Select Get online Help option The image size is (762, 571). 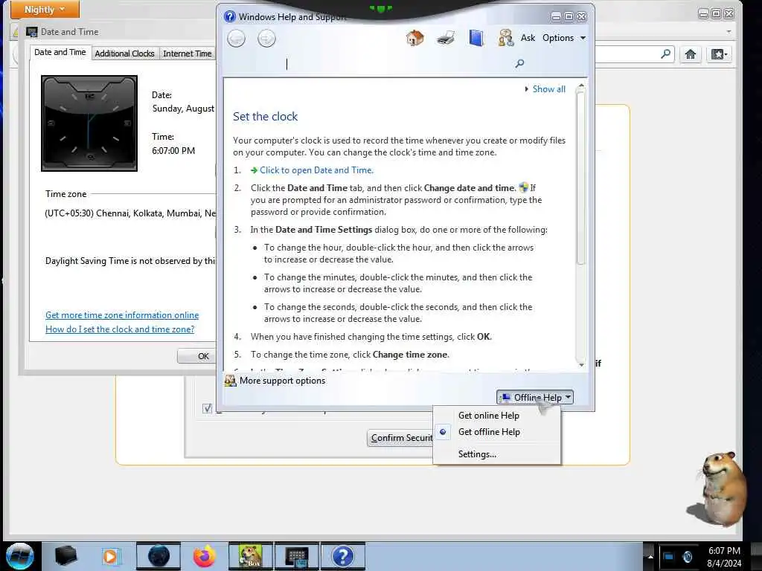point(488,416)
